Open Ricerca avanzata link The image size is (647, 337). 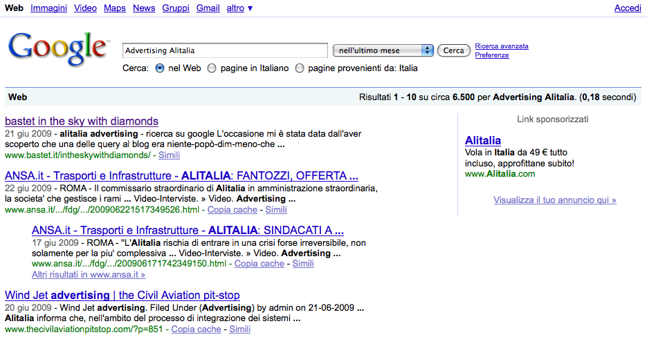[502, 46]
